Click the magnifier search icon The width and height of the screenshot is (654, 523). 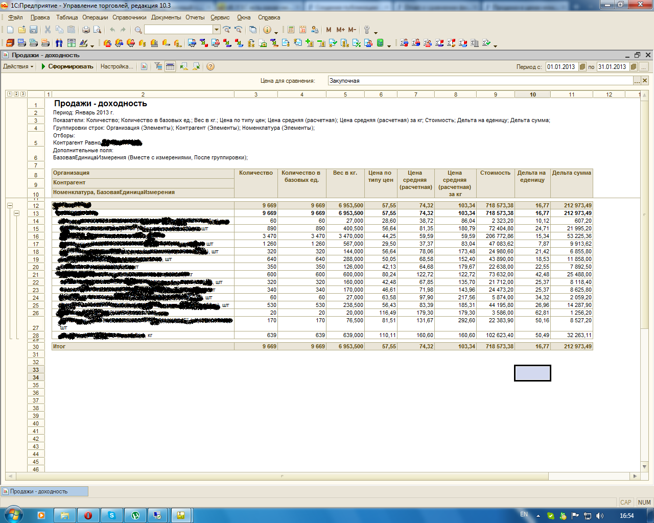[138, 30]
